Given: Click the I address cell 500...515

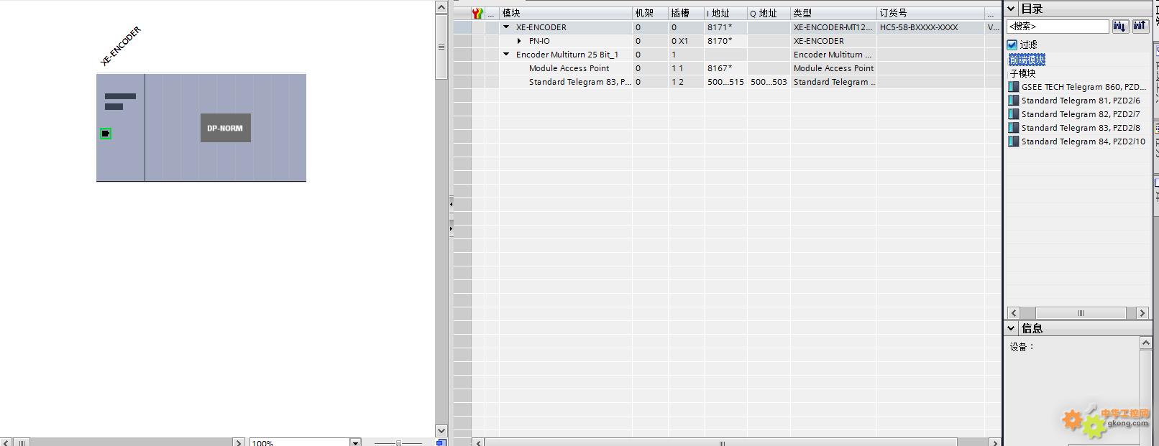Looking at the screenshot, I should [725, 82].
